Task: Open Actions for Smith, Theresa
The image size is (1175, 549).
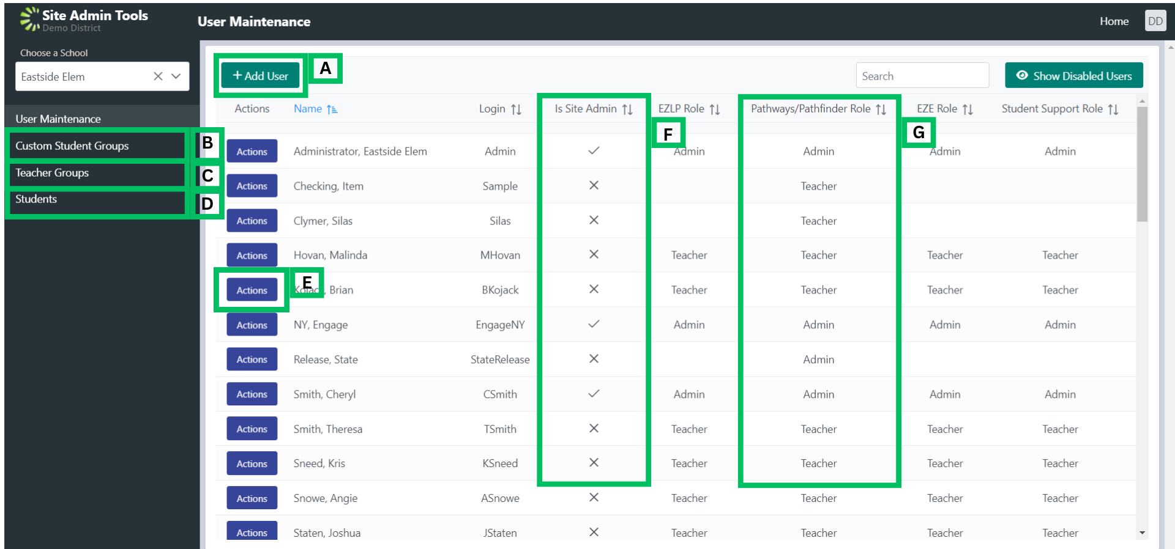Action: tap(252, 429)
